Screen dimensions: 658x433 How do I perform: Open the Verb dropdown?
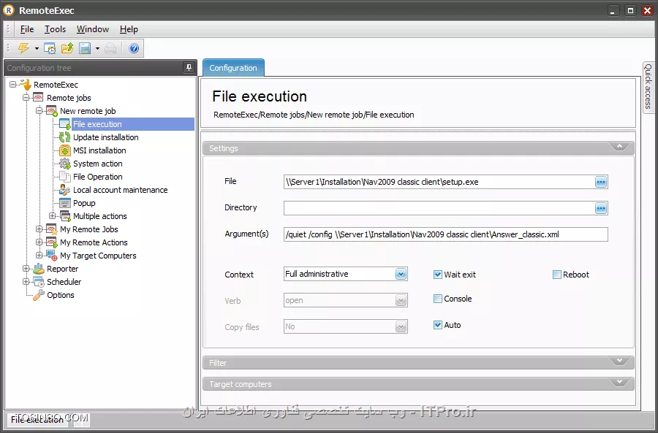coord(401,301)
